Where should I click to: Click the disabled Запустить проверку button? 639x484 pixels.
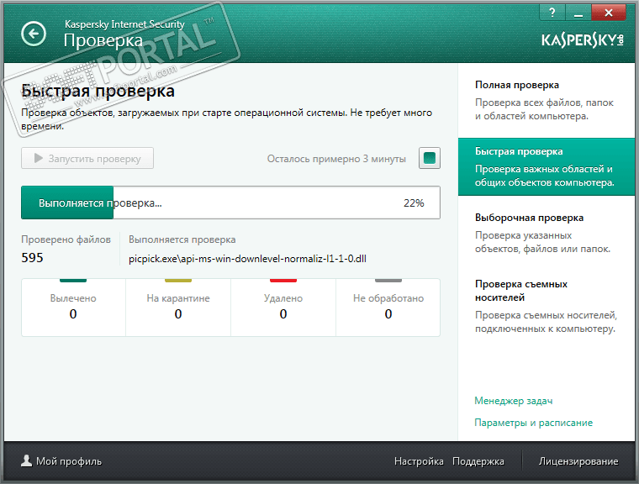[87, 158]
